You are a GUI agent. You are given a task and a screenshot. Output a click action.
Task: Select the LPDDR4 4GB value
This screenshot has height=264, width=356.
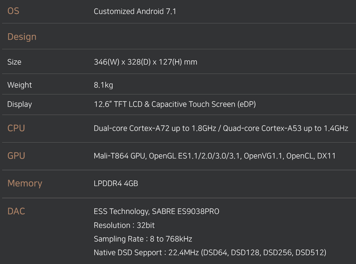coord(116,184)
